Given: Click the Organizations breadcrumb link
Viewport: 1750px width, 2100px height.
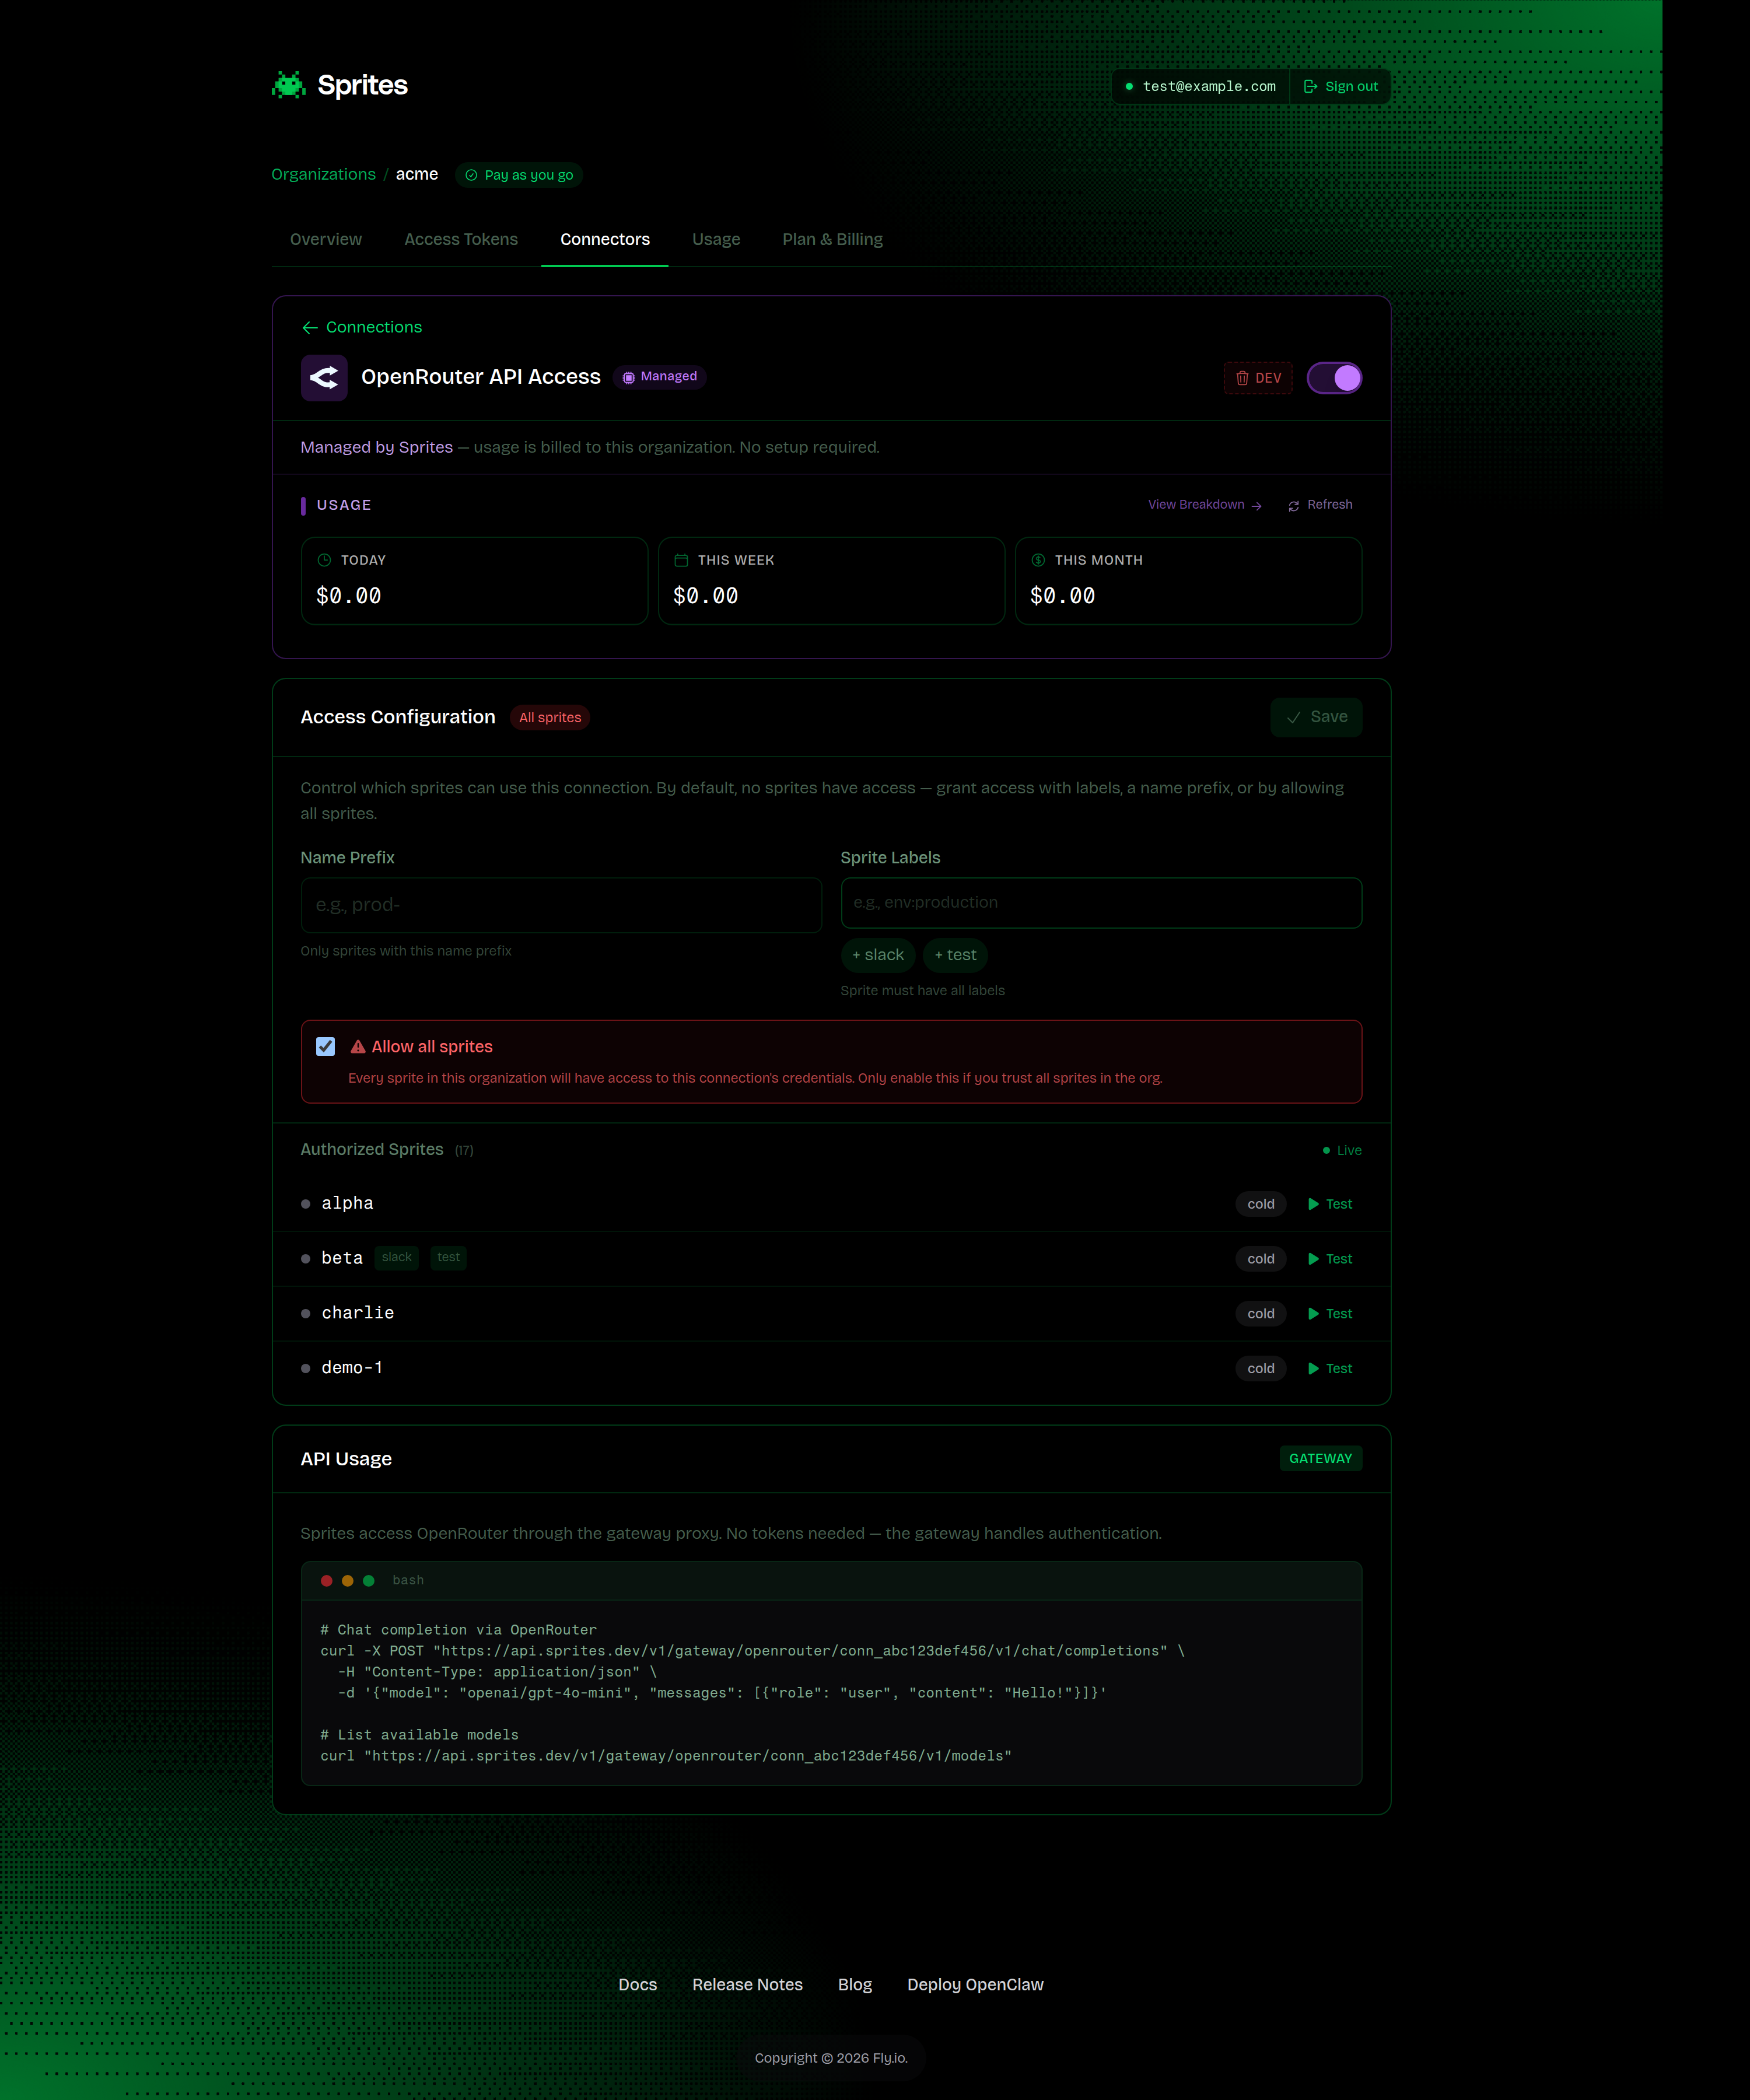Looking at the screenshot, I should pyautogui.click(x=323, y=175).
